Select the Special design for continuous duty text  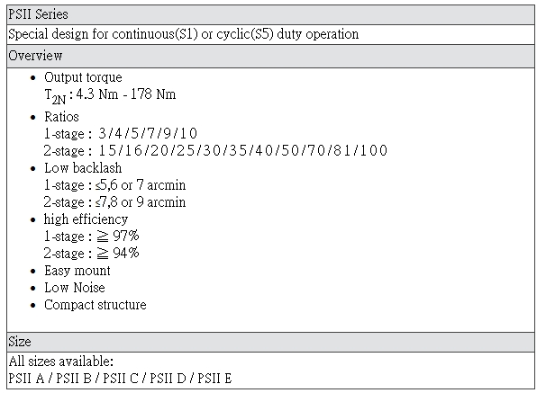(184, 34)
